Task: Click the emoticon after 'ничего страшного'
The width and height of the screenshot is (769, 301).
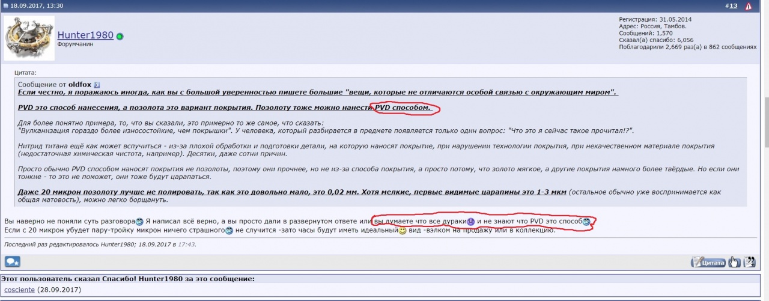Action: (x=229, y=231)
